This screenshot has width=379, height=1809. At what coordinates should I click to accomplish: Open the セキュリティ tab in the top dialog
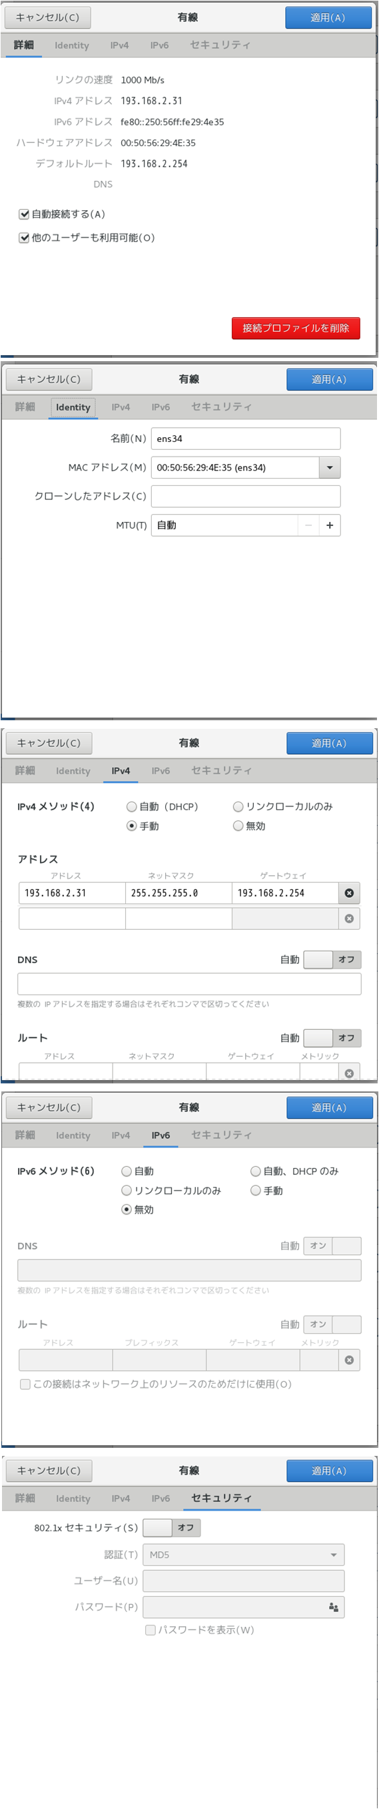click(220, 45)
